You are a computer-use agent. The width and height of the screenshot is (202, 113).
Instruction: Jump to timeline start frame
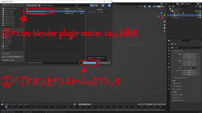coord(80,104)
